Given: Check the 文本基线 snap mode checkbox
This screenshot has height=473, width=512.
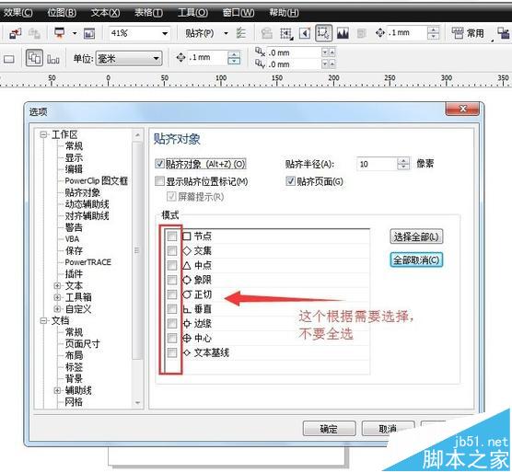Looking at the screenshot, I should (172, 352).
